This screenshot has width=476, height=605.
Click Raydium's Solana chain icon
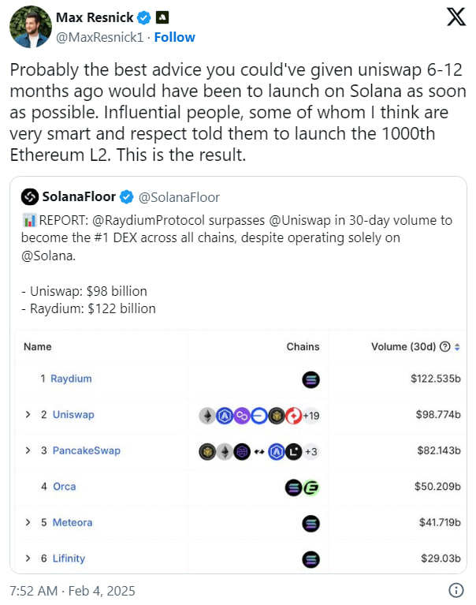[311, 379]
